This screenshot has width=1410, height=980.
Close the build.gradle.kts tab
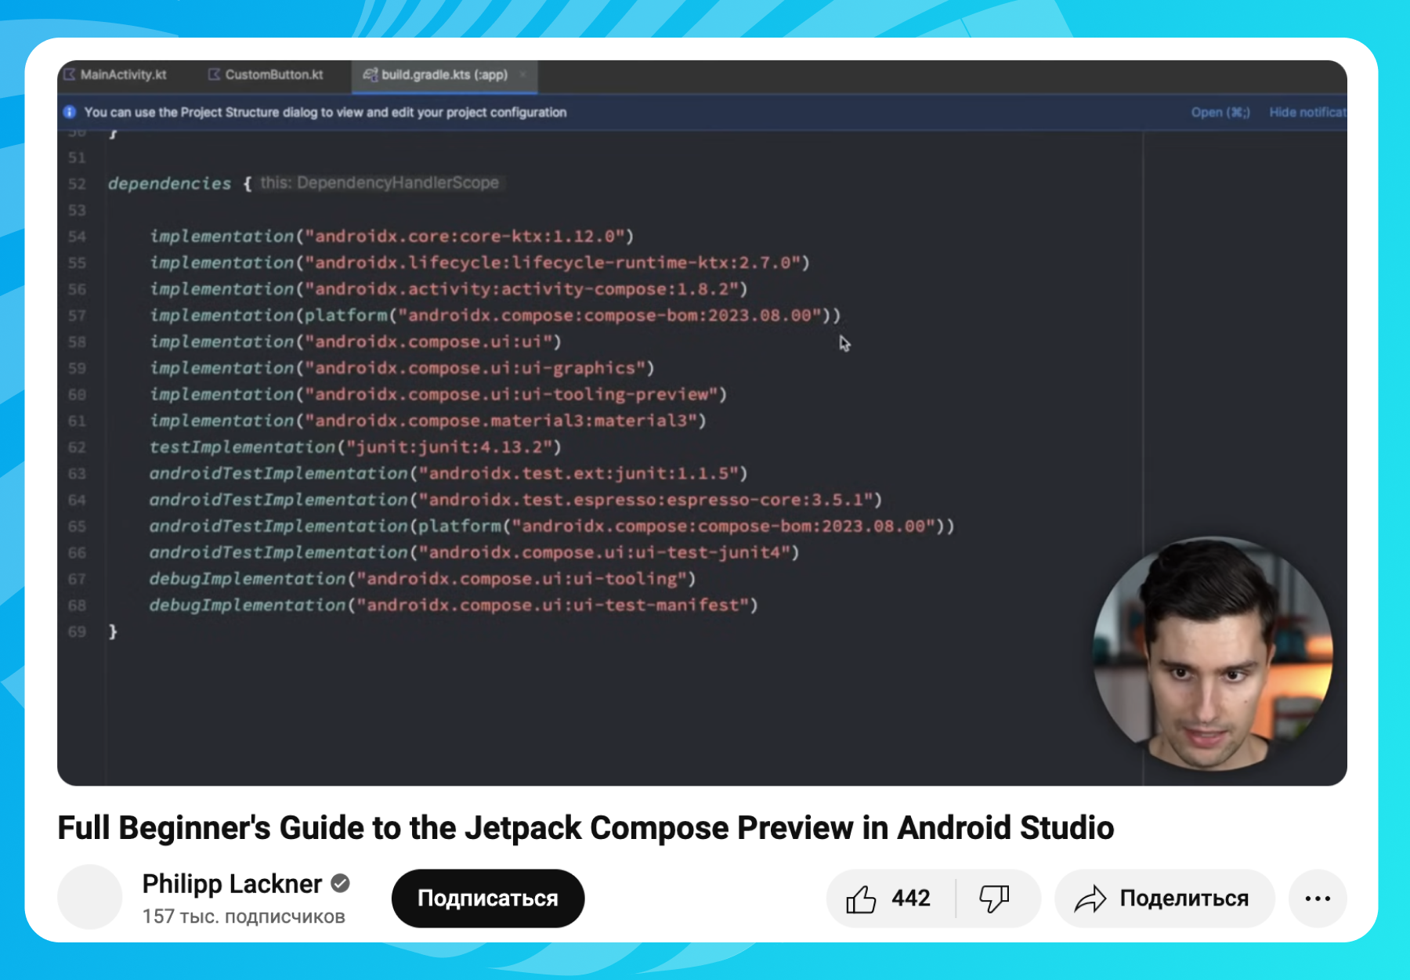522,74
